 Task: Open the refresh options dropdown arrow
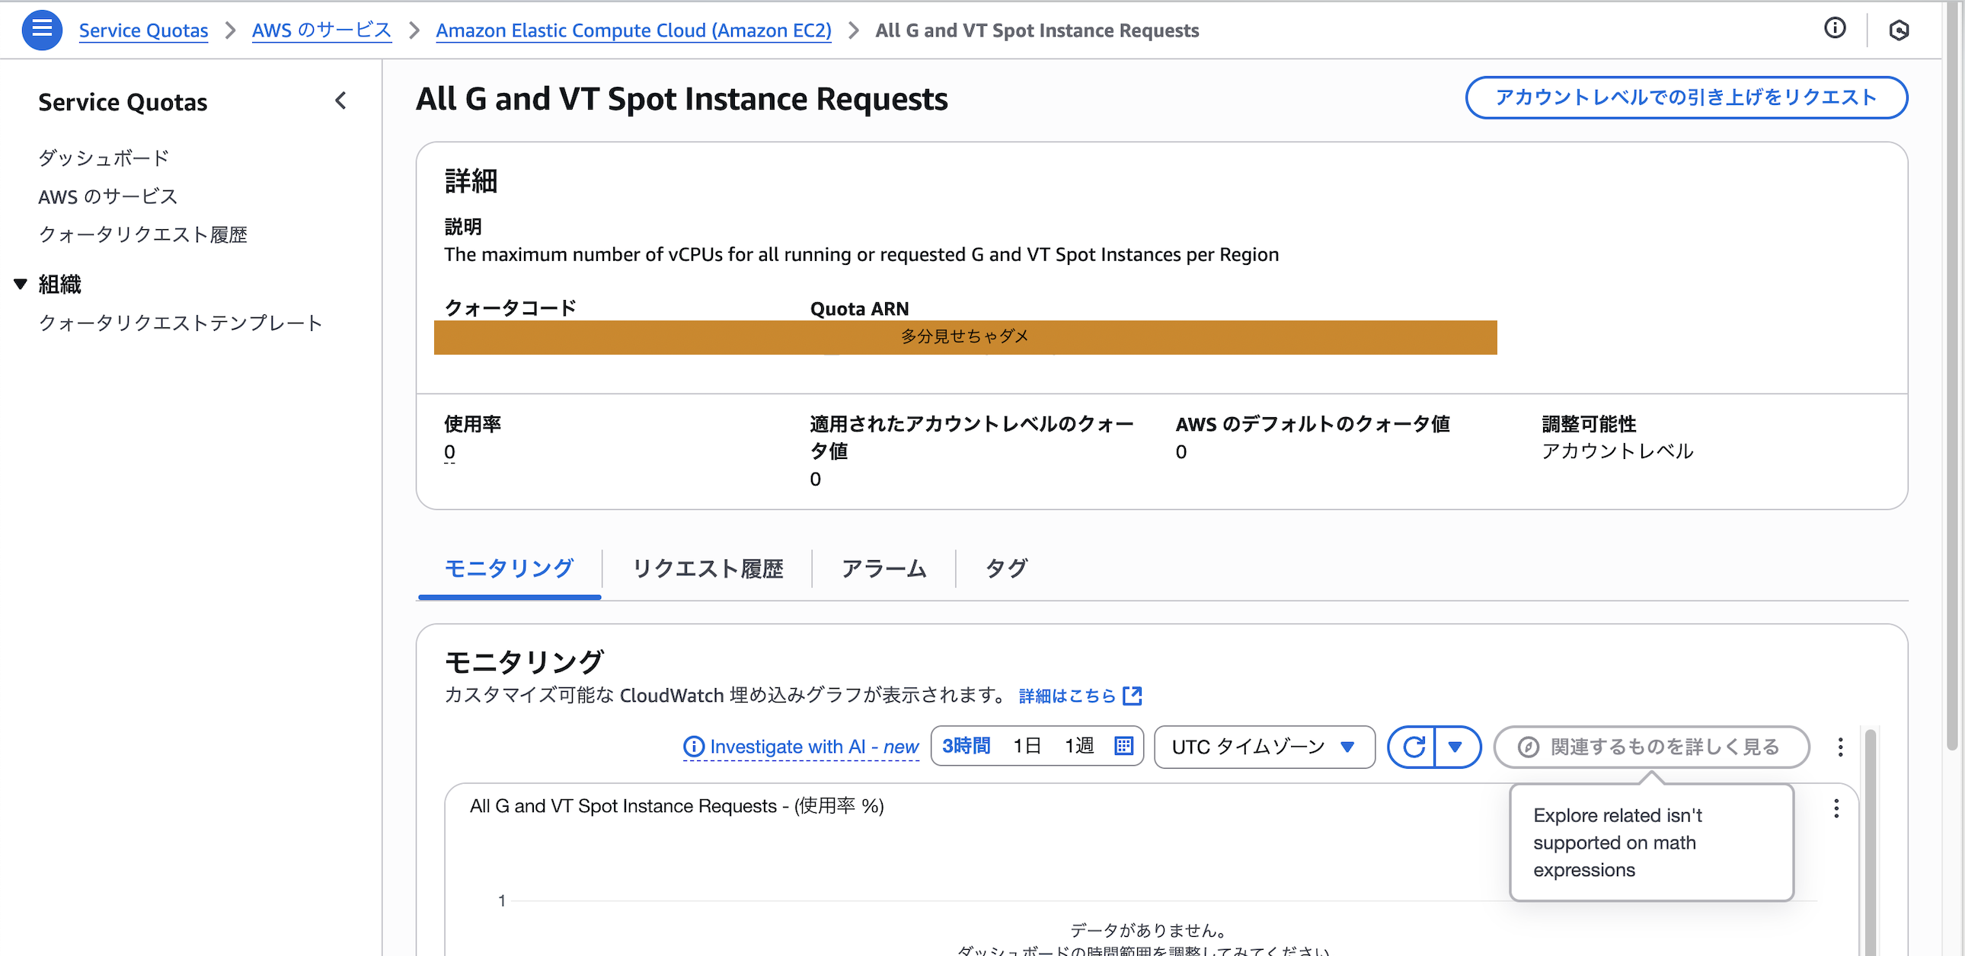(1455, 747)
